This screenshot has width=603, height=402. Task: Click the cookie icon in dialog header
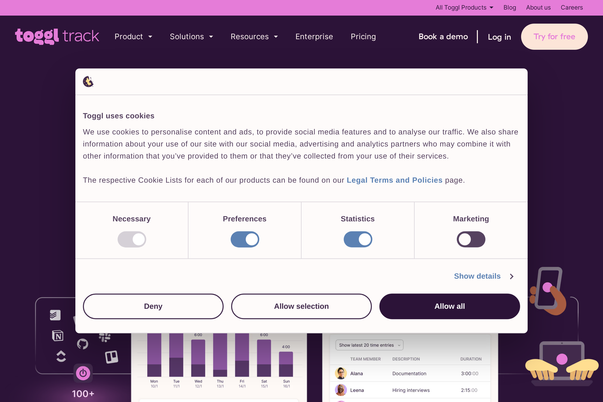coord(88,81)
